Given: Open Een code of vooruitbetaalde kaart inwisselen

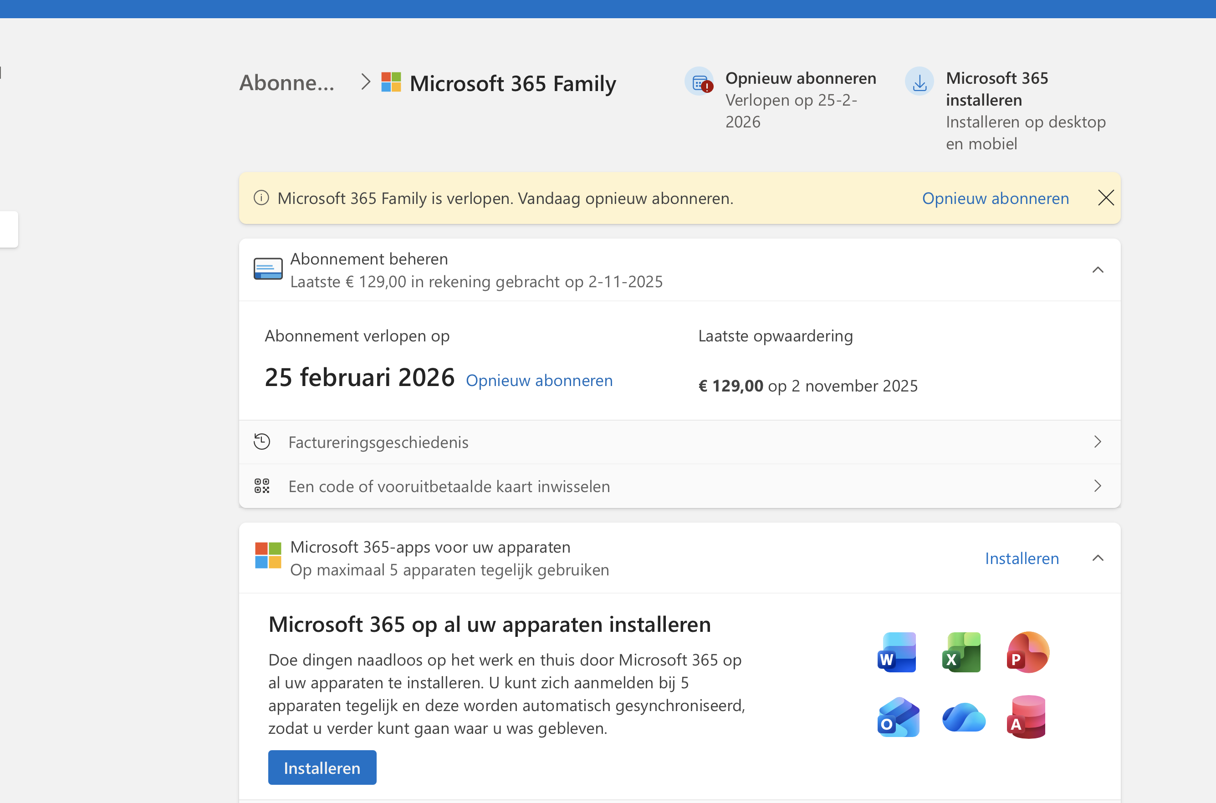Looking at the screenshot, I should pos(680,486).
